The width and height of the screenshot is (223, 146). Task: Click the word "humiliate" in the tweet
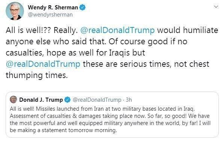[200, 30]
